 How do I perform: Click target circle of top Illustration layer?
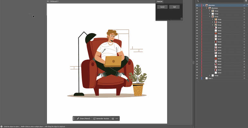[244, 5]
